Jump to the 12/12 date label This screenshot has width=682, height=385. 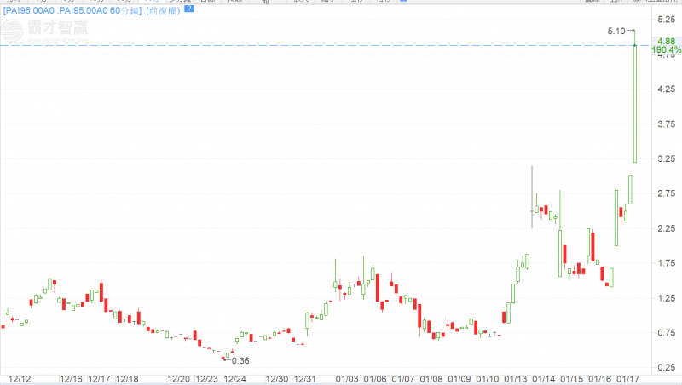click(20, 378)
